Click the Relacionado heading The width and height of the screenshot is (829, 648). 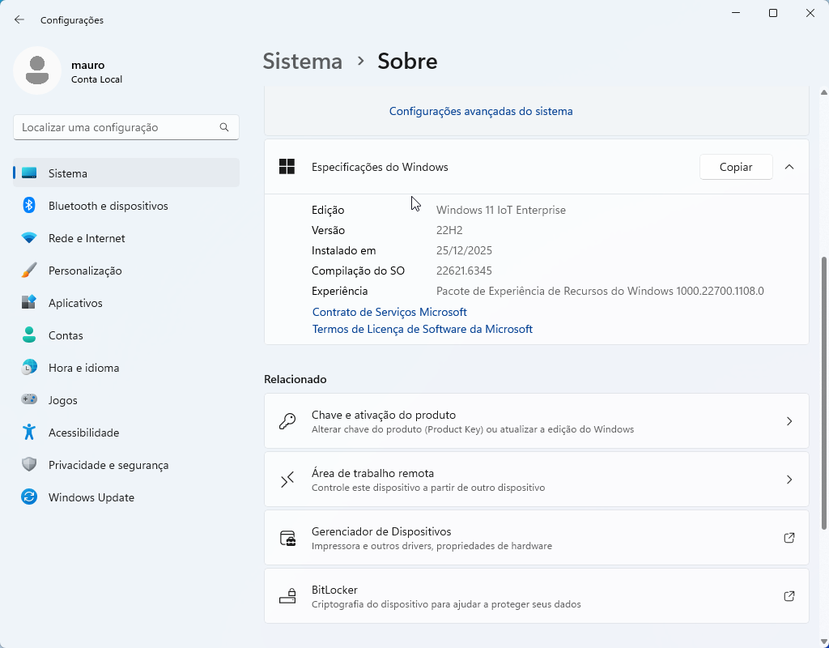(x=295, y=379)
